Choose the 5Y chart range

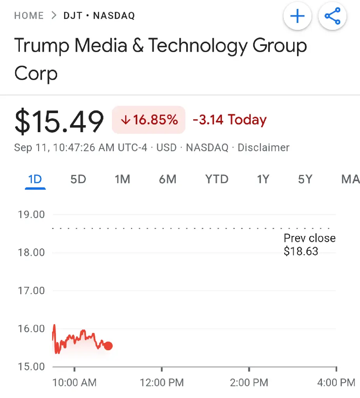305,180
